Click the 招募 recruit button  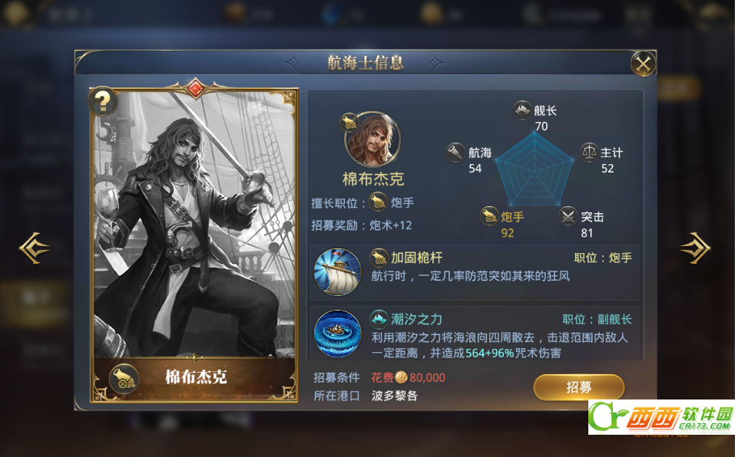[579, 387]
